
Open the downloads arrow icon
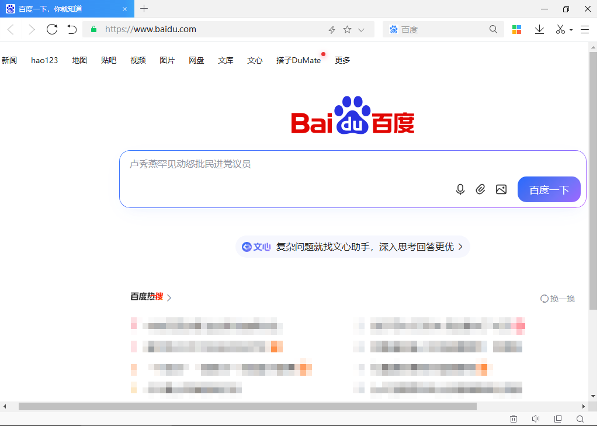[539, 29]
